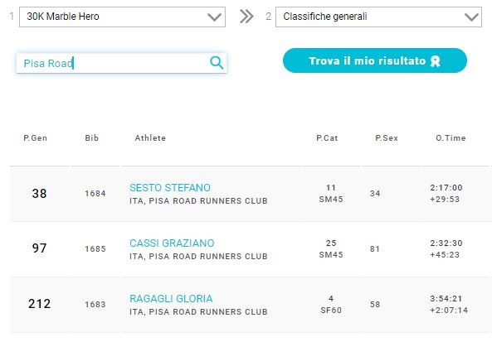The height and width of the screenshot is (342, 492).
Task: Expand the Classifiche generali dropdown
Action: [378, 17]
